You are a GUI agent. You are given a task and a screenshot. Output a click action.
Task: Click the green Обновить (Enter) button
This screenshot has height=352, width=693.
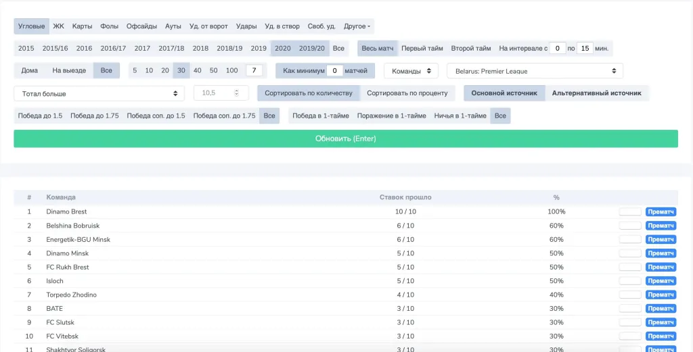[345, 139]
